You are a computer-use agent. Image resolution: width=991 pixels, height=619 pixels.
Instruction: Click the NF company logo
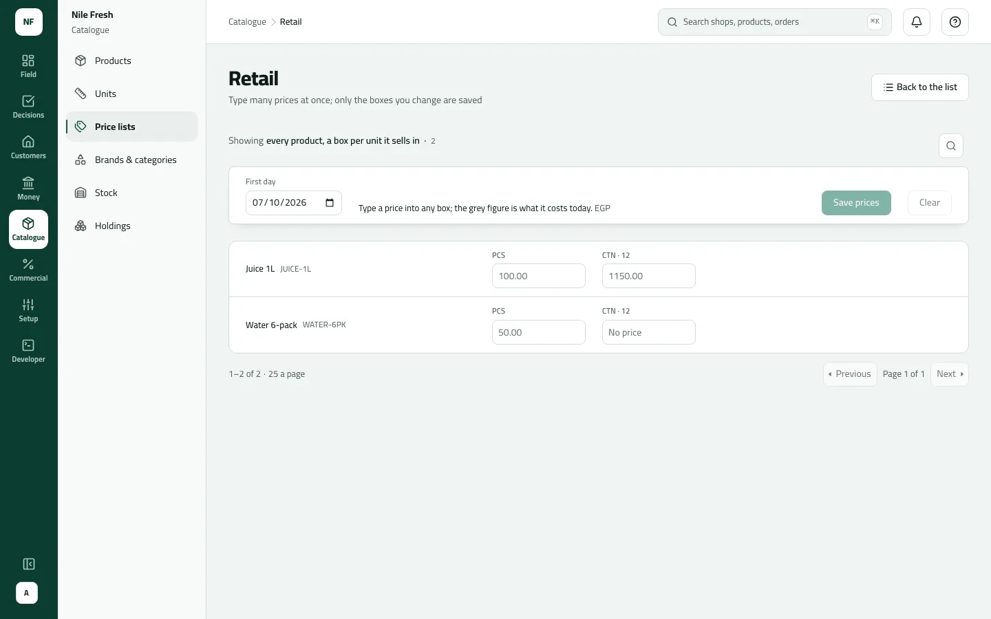point(29,22)
